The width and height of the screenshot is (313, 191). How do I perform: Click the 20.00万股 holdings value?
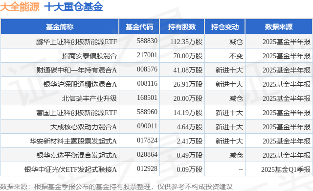point(188,98)
